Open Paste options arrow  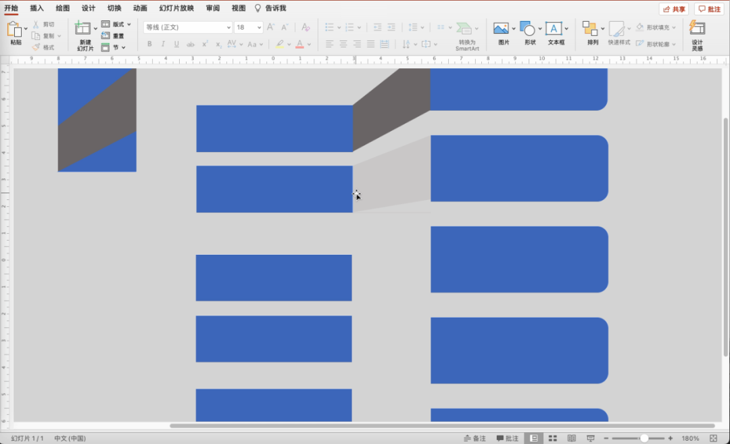[x=26, y=29]
